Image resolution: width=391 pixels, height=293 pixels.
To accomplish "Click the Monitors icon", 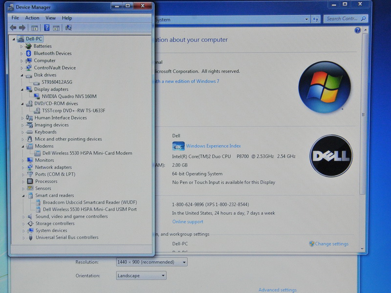I will pos(30,160).
